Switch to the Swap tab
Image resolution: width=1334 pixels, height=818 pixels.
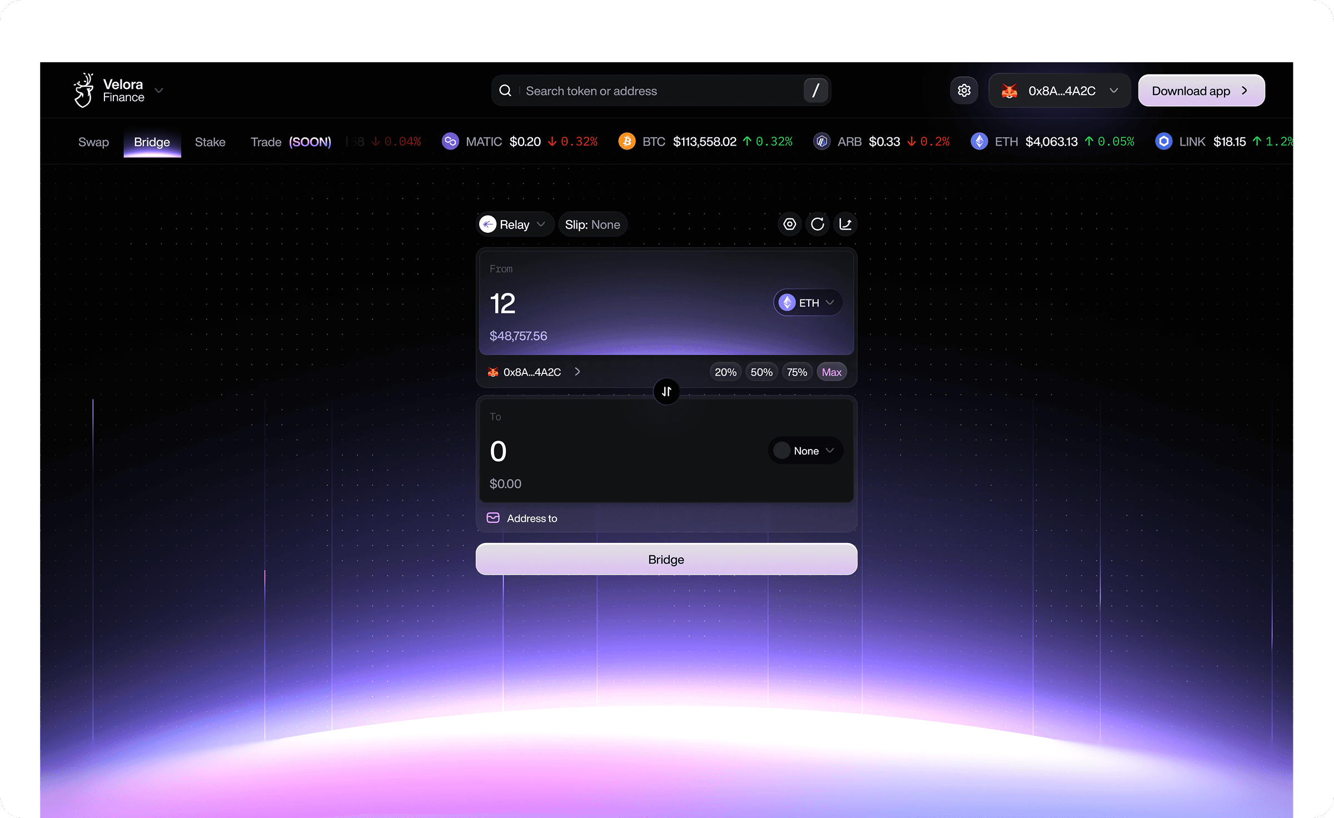coord(93,142)
